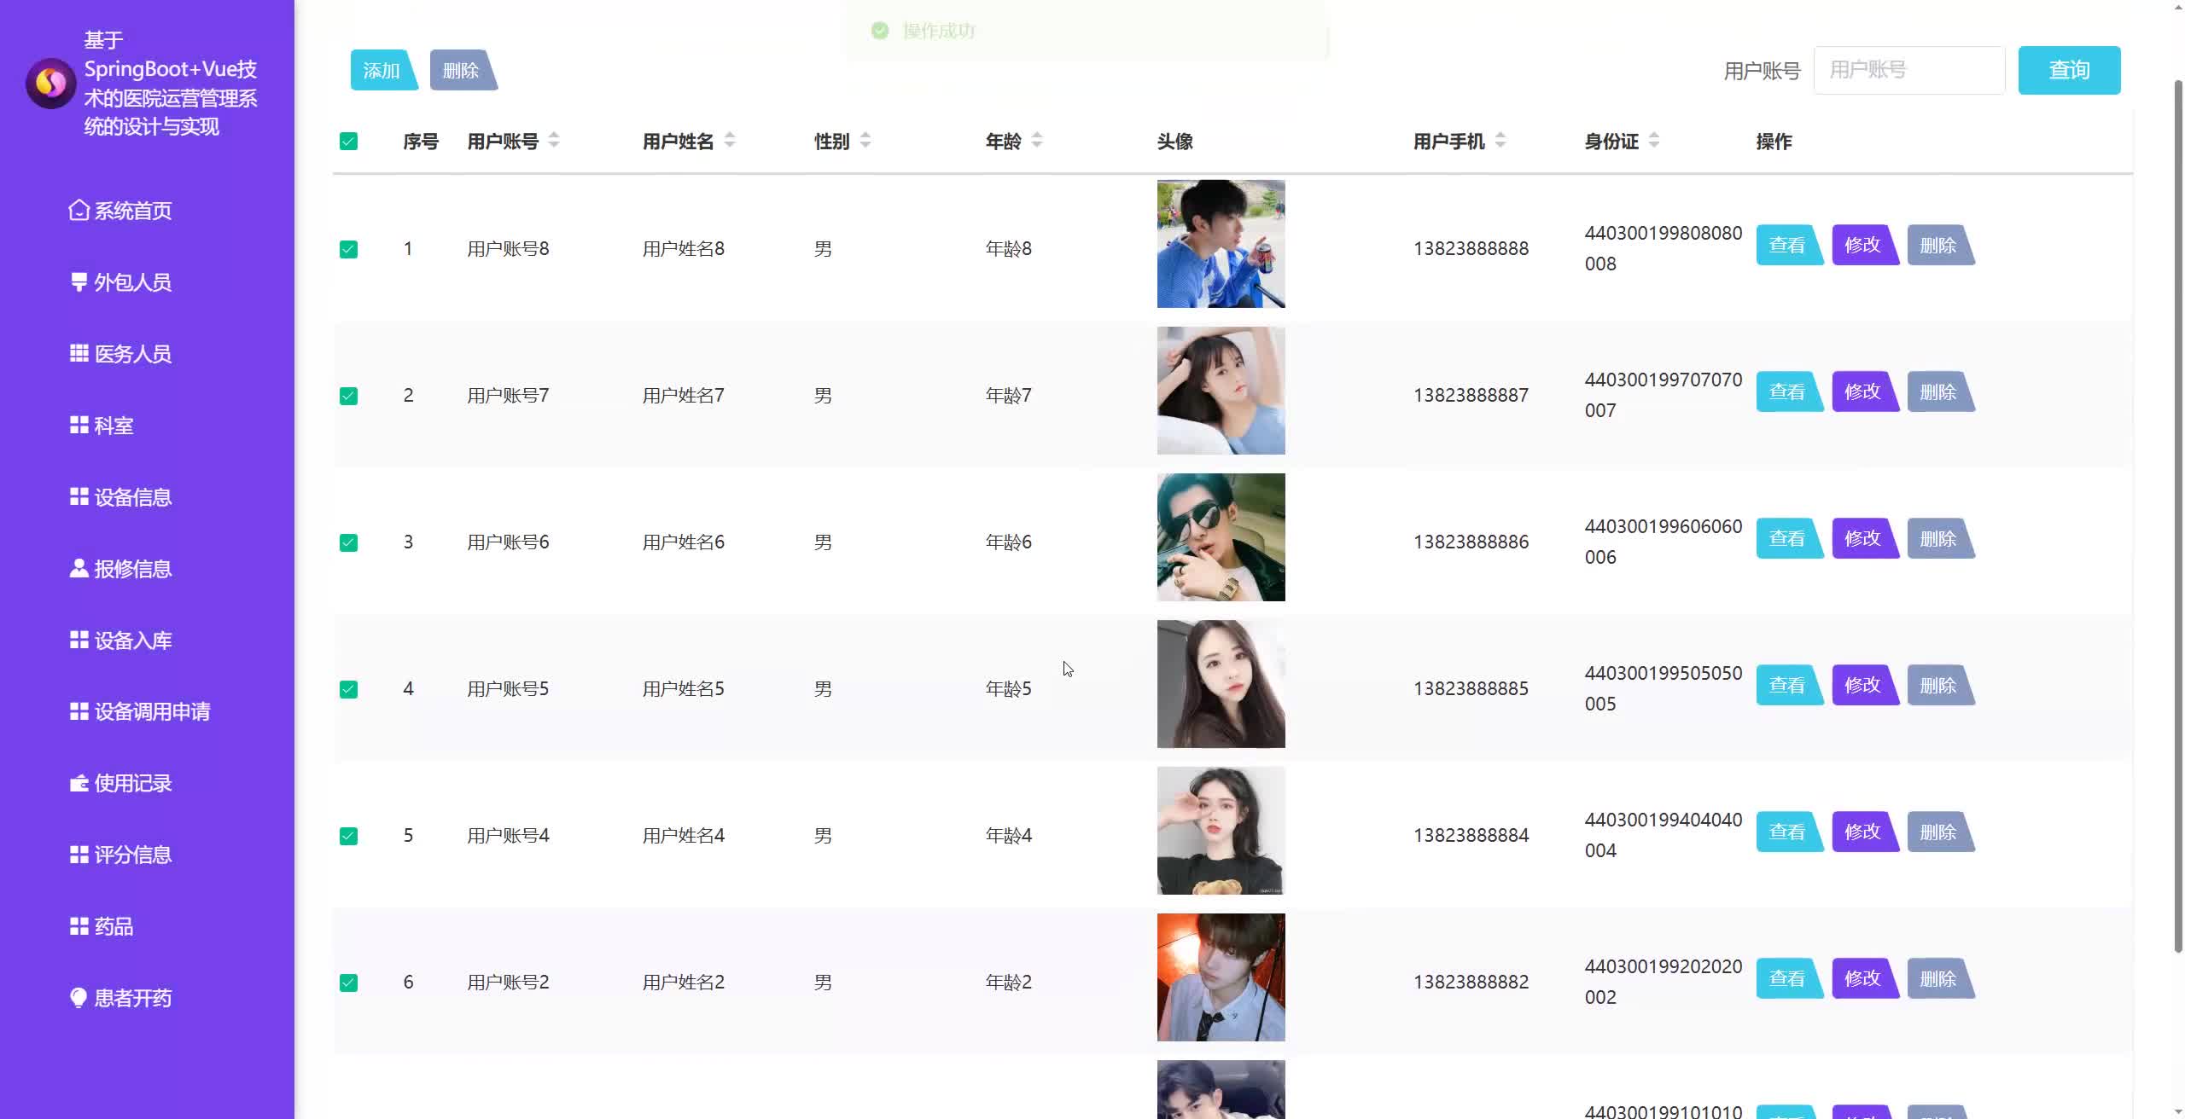Viewport: 2185px width, 1119px height.
Task: Uncheck the checkbox for row 用户账号8
Action: click(348, 249)
